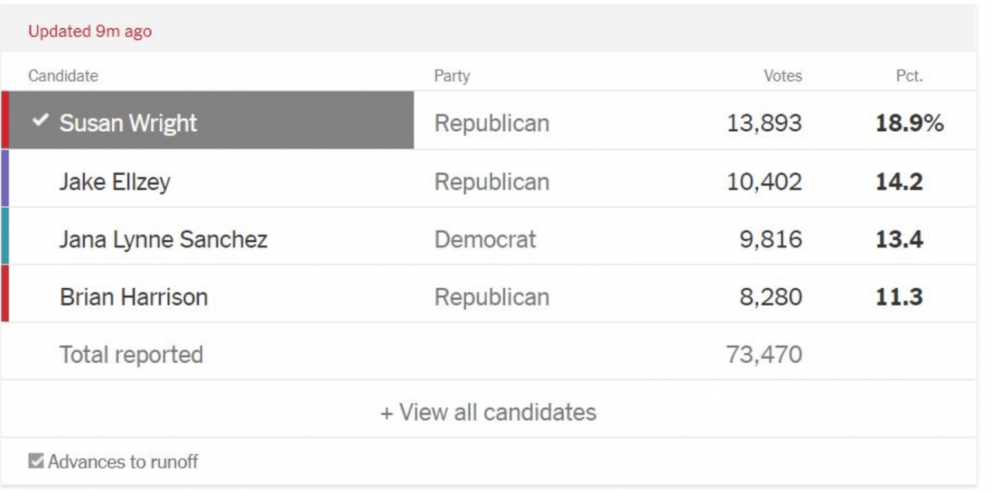Select the Brian Harrison candidate name
This screenshot has height=493, width=992.
point(134,297)
